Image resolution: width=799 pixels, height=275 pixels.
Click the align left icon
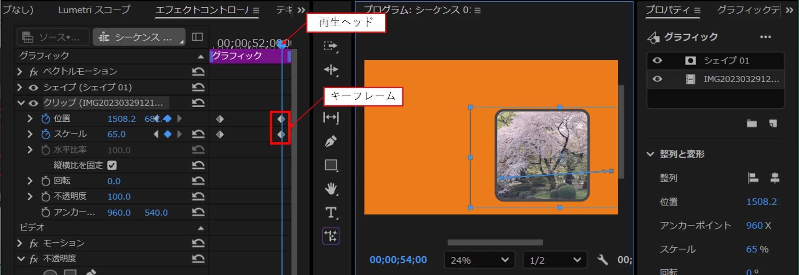(753, 178)
